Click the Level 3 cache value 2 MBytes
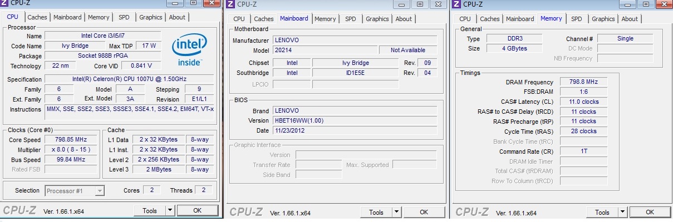 160,169
